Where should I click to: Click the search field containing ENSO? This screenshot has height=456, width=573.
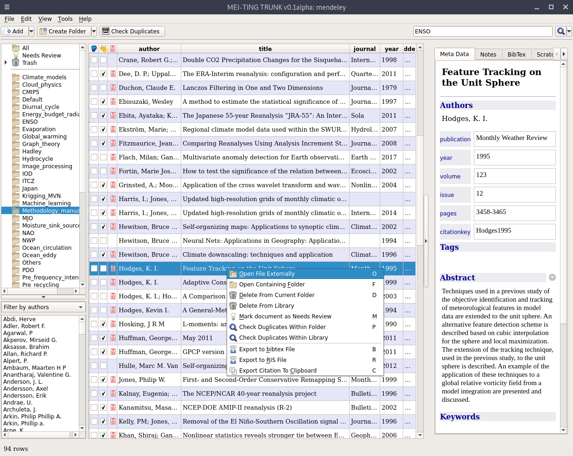point(483,31)
